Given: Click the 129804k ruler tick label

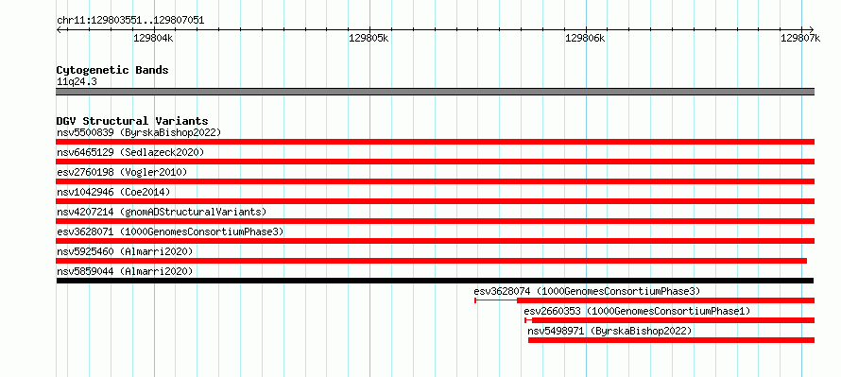Looking at the screenshot, I should coord(153,38).
